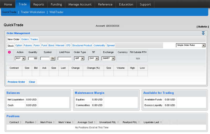210x134 pixels.
Task: Click the Preview Order button
Action: click(16, 82)
